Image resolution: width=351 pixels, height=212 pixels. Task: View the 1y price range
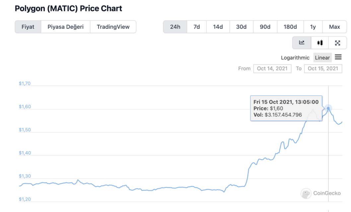click(x=313, y=27)
